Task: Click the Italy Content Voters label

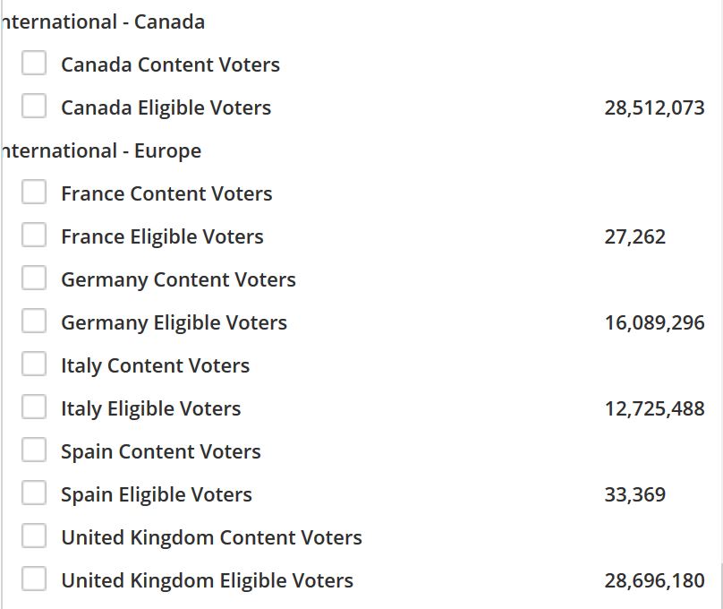Action: (x=155, y=366)
